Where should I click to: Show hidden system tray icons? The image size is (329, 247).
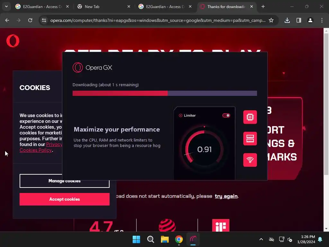(x=261, y=239)
